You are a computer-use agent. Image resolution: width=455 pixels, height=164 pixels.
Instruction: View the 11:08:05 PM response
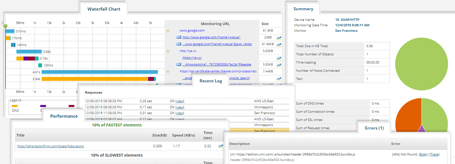[x=180, y=113]
